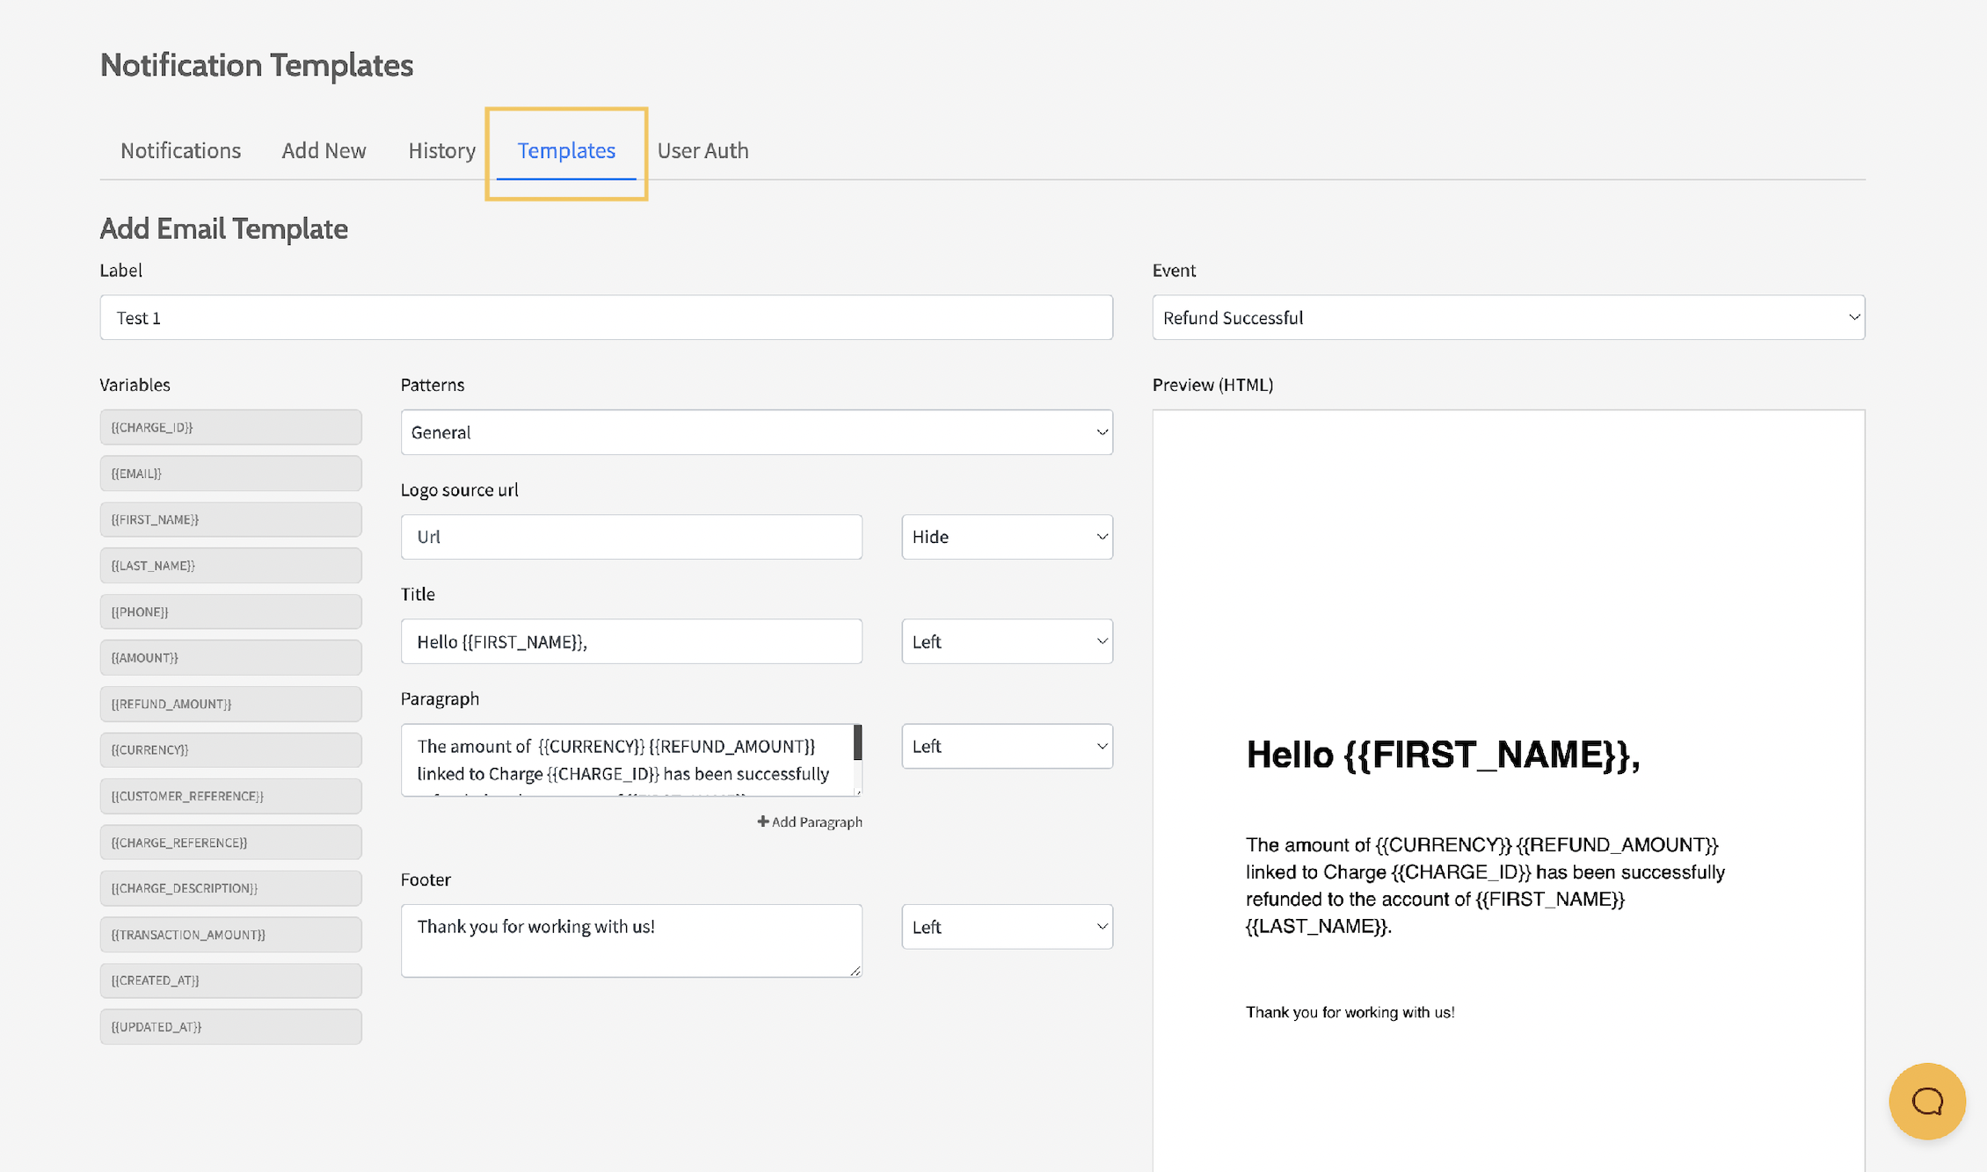Open the help chat bubble
Screen dimensions: 1987x1172
pos(1927,1101)
